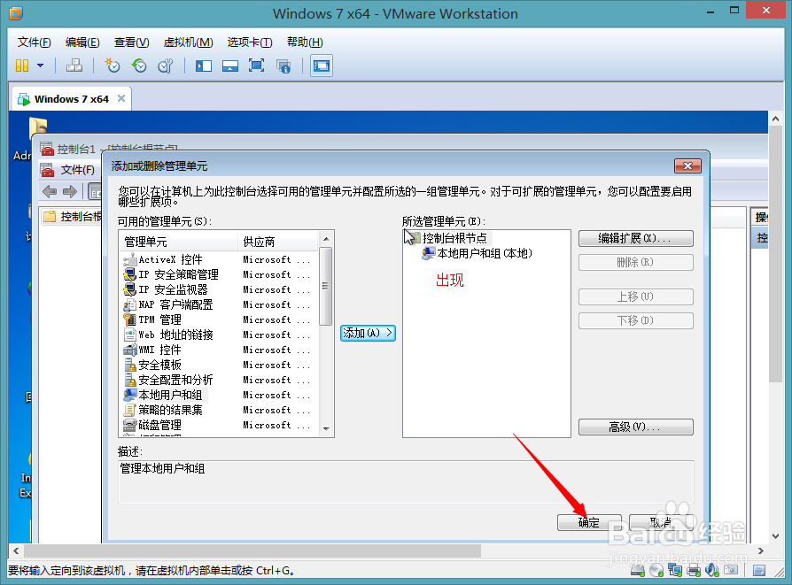Select the Windows 7 x64 tab
Screen dimensions: 792x585
coord(71,99)
